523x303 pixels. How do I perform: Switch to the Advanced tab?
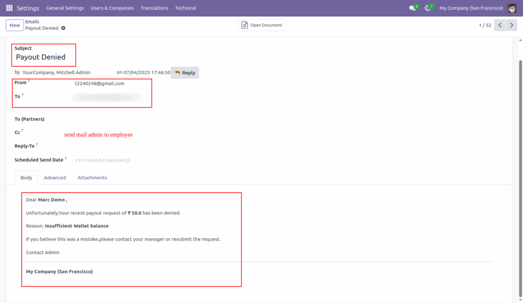coord(55,177)
